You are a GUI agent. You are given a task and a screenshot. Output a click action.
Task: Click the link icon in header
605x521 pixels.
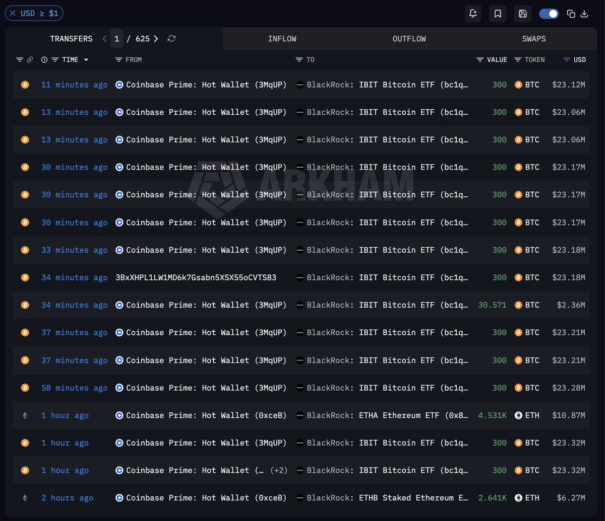pos(30,60)
